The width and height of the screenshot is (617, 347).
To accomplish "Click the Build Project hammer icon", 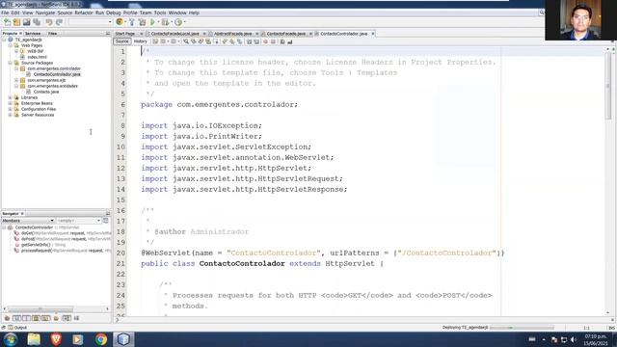I will (132, 22).
